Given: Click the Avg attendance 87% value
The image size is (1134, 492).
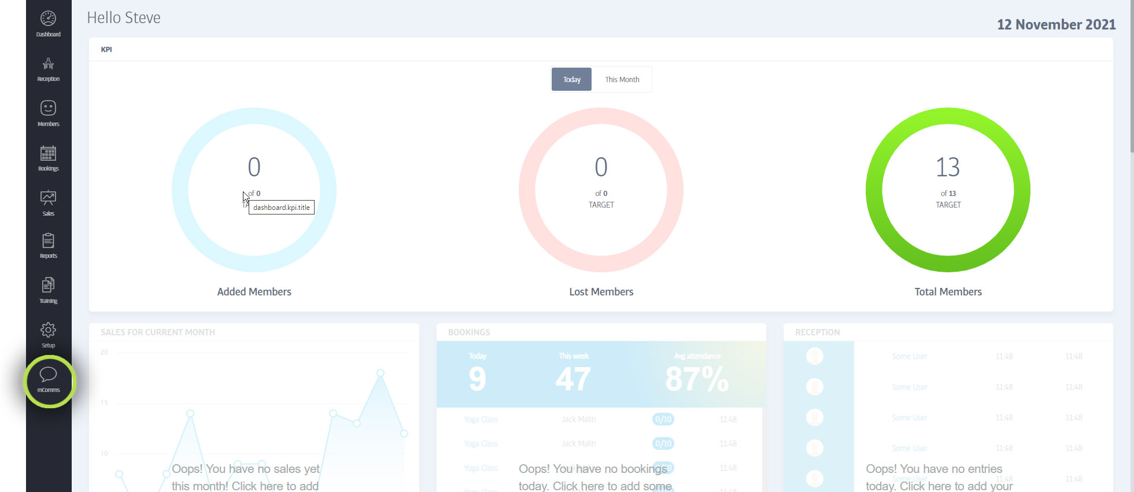Looking at the screenshot, I should click(697, 379).
